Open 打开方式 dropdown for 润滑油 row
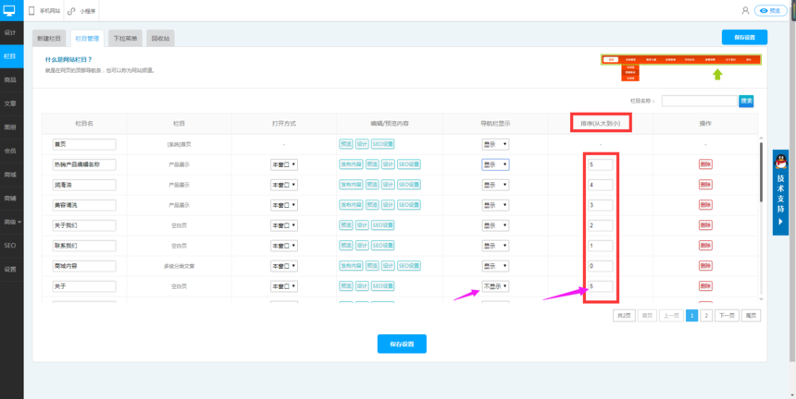Viewport: 796px width, 399px height. pos(284,185)
